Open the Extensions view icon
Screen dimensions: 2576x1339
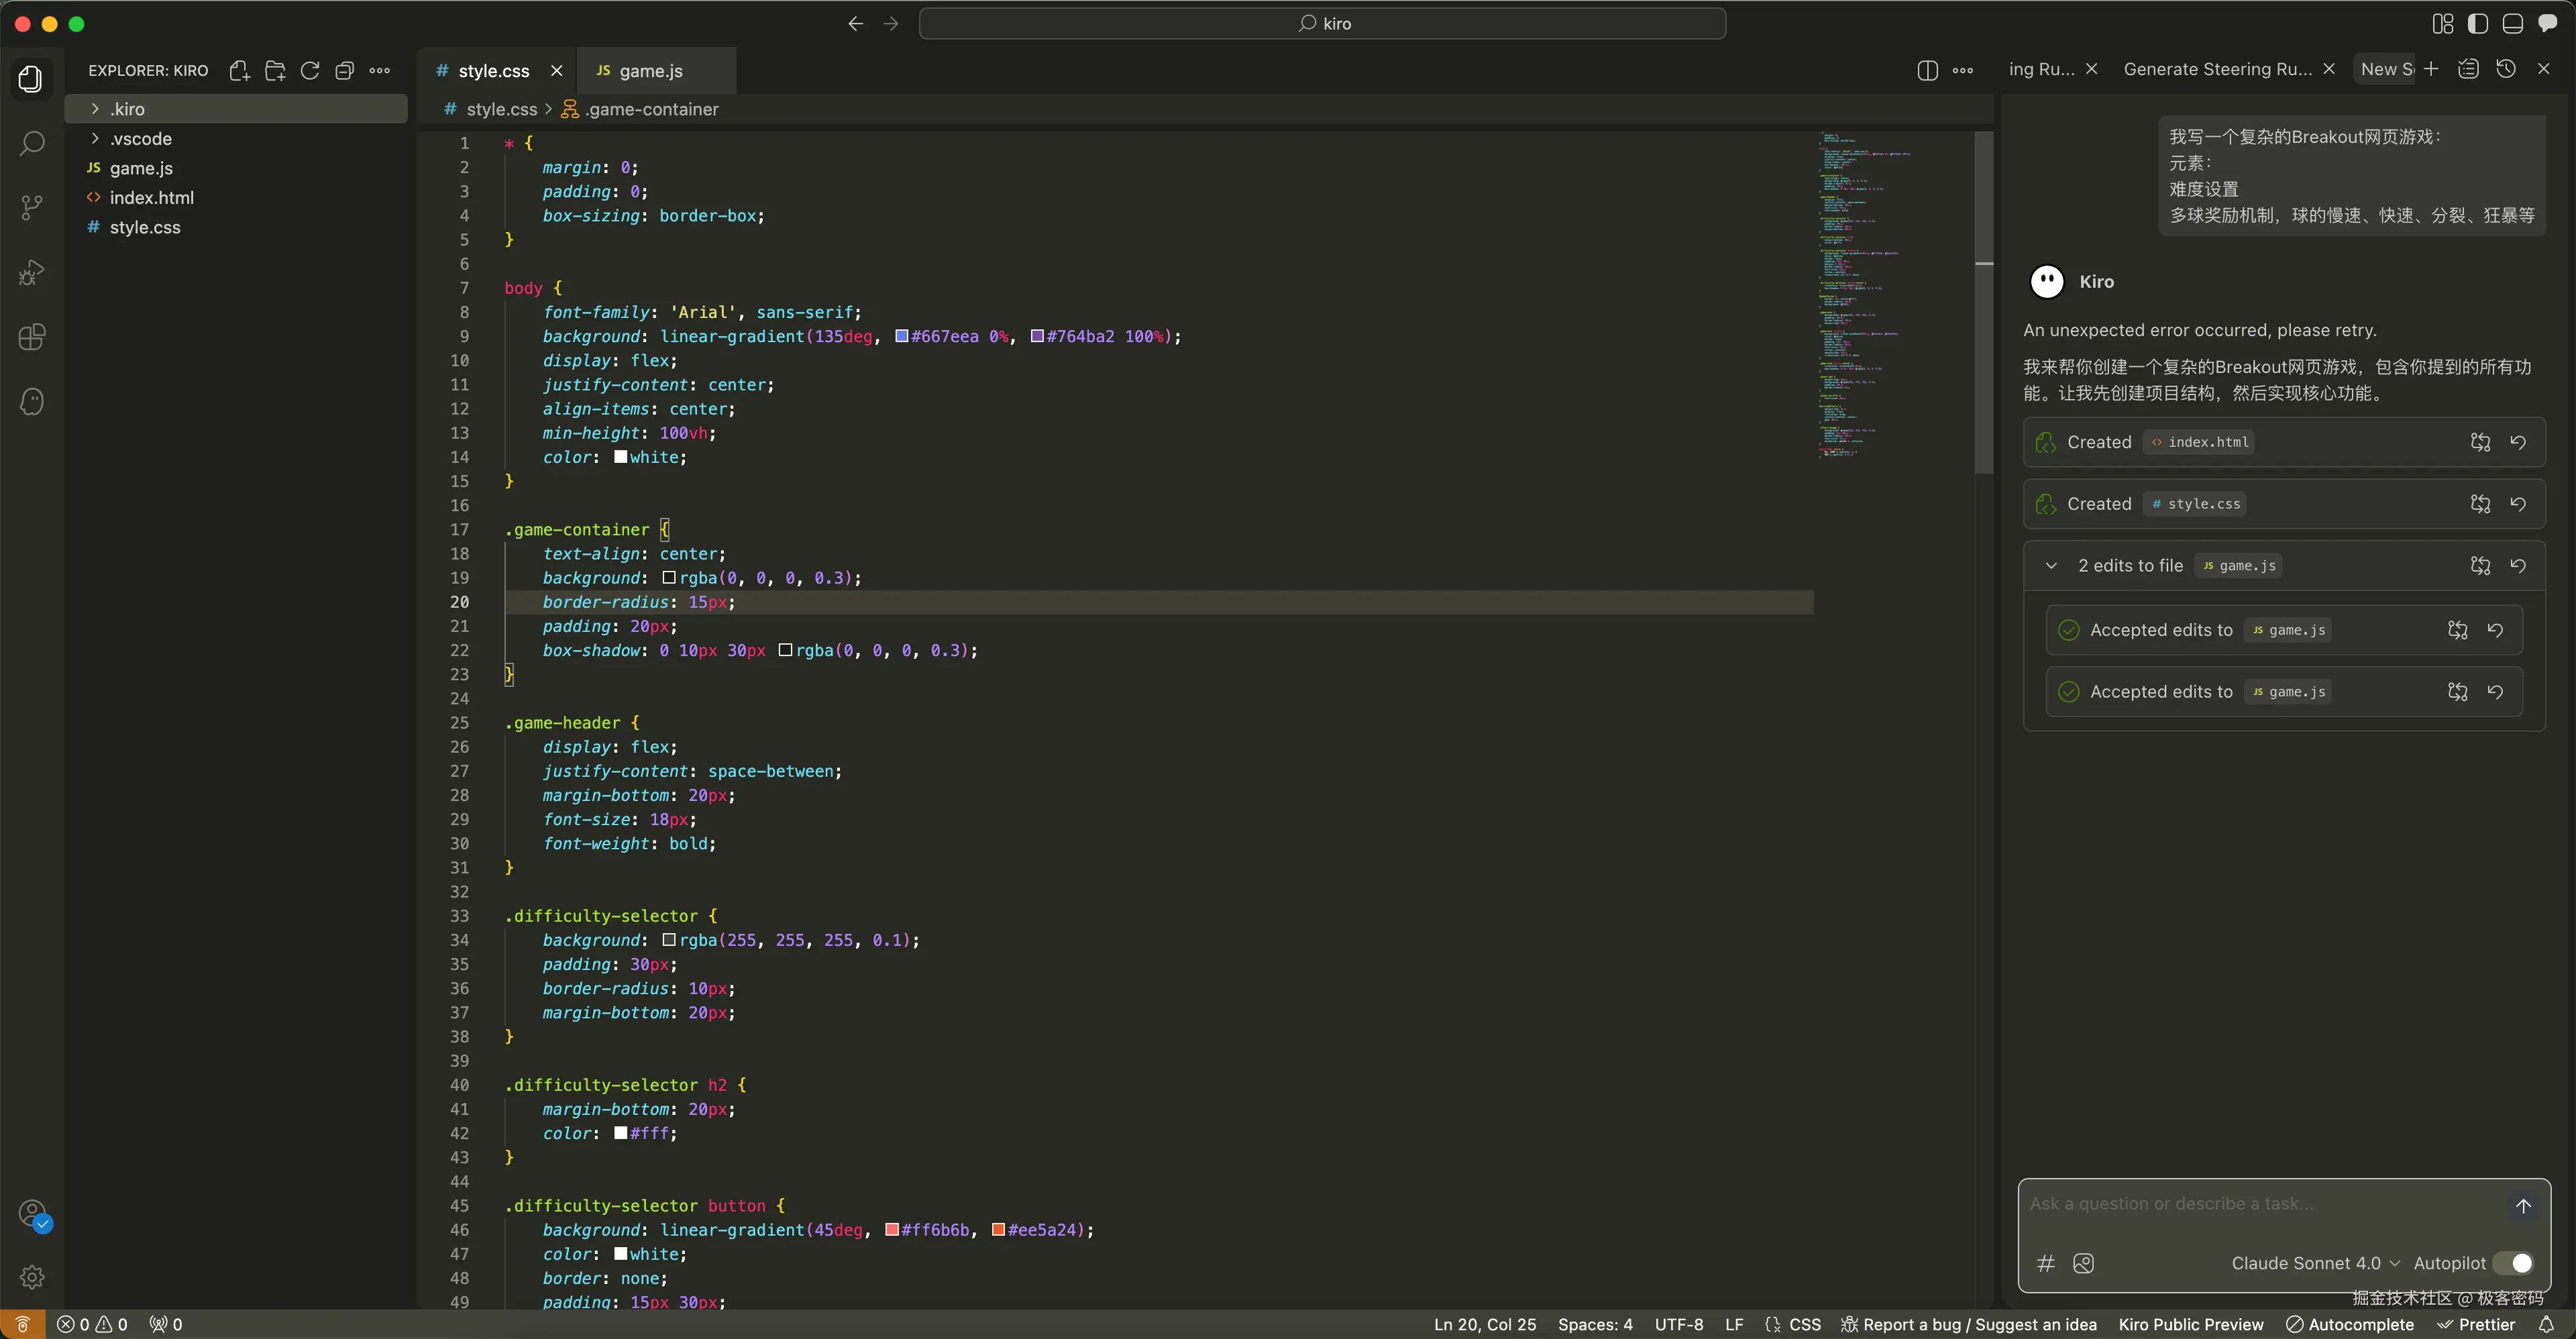point(32,337)
